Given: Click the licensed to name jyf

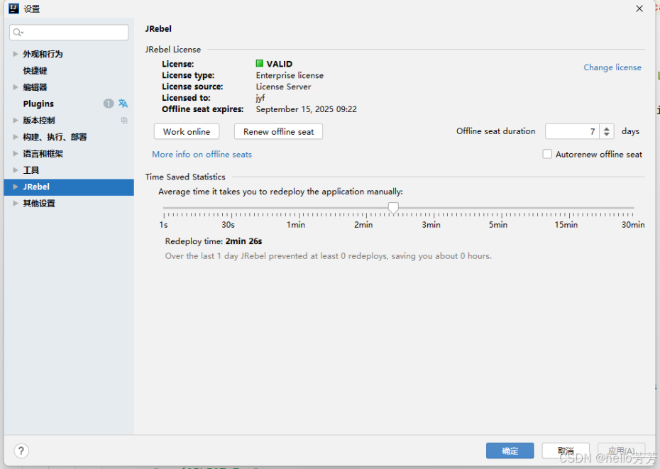Looking at the screenshot, I should coord(260,98).
